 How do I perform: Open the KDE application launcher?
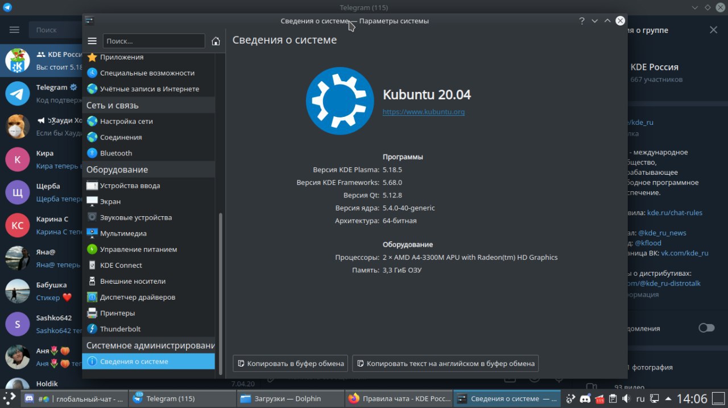pos(10,398)
